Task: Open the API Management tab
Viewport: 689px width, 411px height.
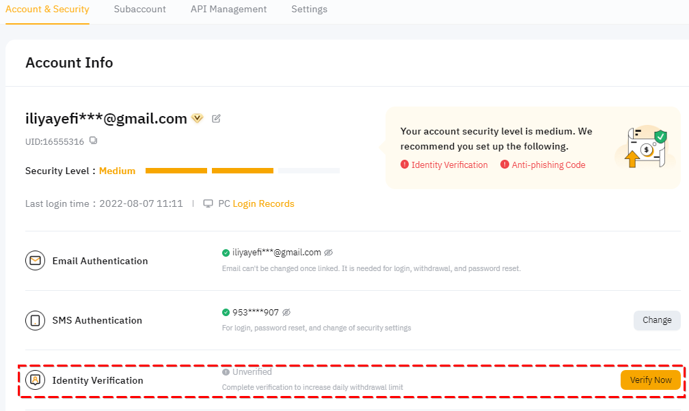Action: tap(229, 10)
